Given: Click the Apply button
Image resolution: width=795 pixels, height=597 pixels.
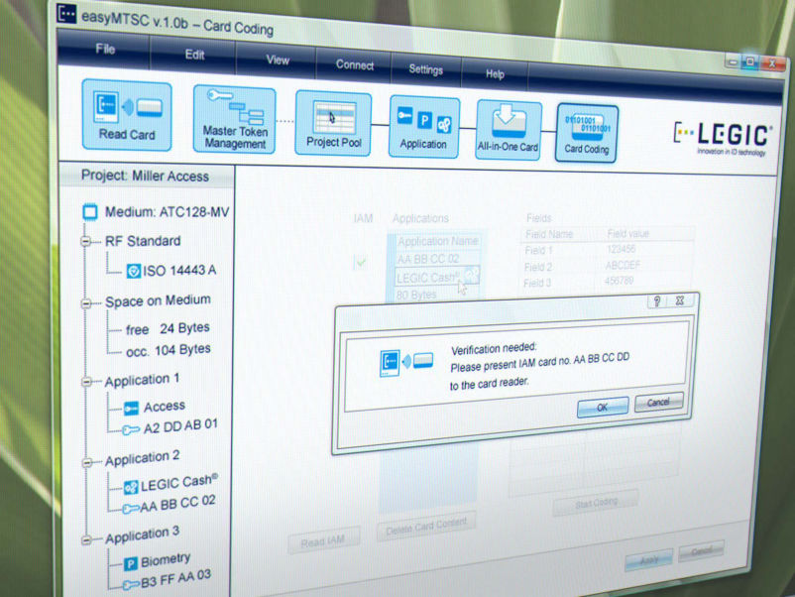Looking at the screenshot, I should coord(649,560).
